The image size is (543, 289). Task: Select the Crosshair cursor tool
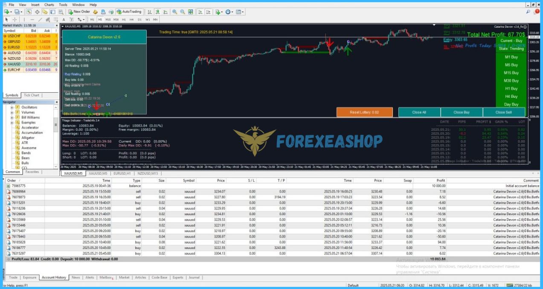click(x=15, y=20)
